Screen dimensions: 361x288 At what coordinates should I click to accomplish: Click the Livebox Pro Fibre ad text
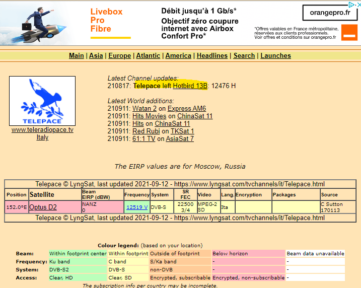point(106,20)
